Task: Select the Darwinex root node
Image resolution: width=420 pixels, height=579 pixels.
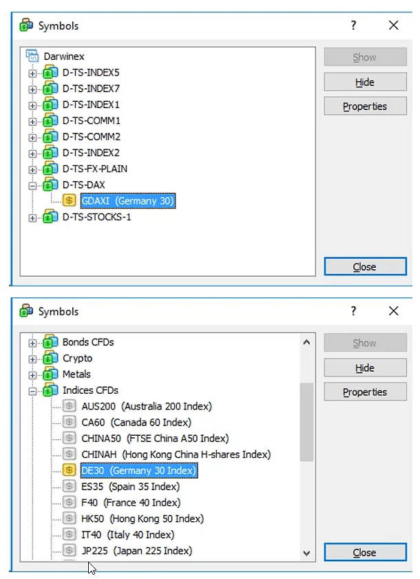Action: tap(64, 56)
